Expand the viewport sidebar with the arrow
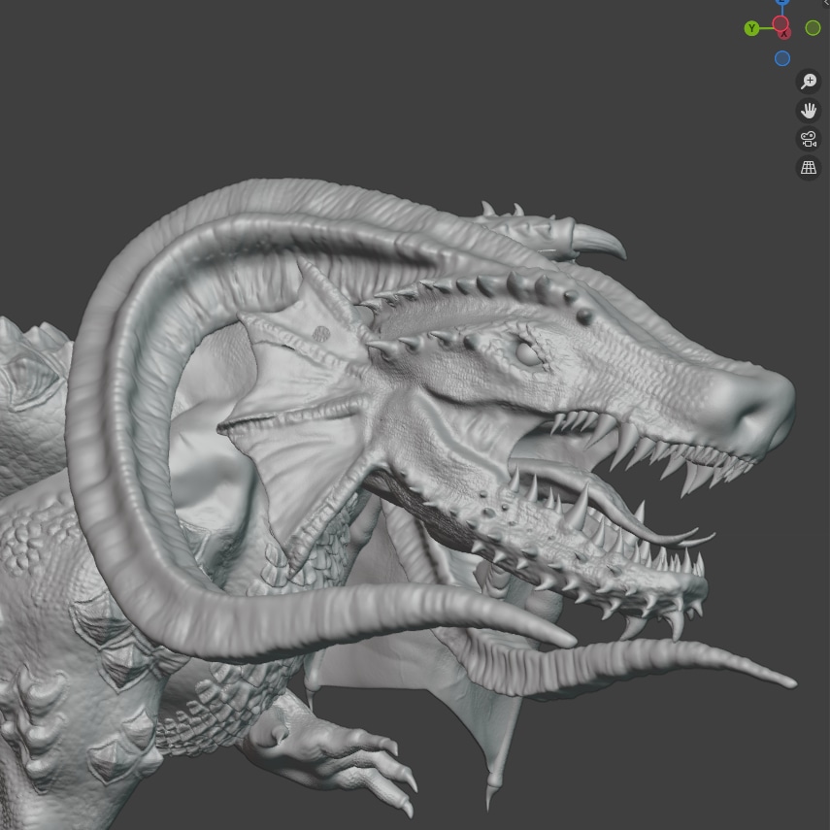 825,3
